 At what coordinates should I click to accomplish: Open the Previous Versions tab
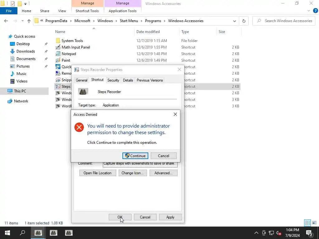coord(150,80)
